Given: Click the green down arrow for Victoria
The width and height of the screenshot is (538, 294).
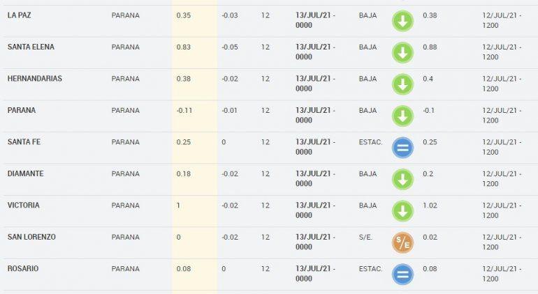Looking at the screenshot, I should point(402,211).
